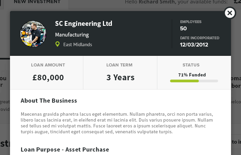Click the £80,000 loan amount value
Viewport: 241px width, 155px height.
coord(48,77)
